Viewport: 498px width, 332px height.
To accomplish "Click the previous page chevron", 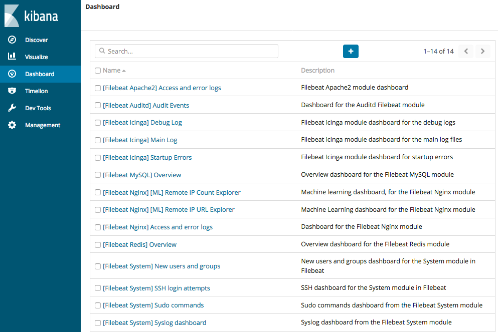I will (x=465, y=51).
